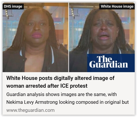
Task: Visit the www.theguardian.com source link
Action: click(x=31, y=110)
